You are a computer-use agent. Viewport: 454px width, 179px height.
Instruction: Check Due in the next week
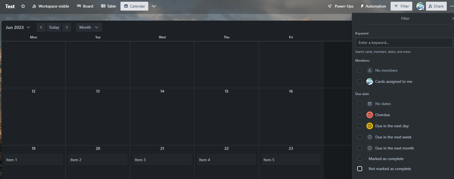click(360, 137)
